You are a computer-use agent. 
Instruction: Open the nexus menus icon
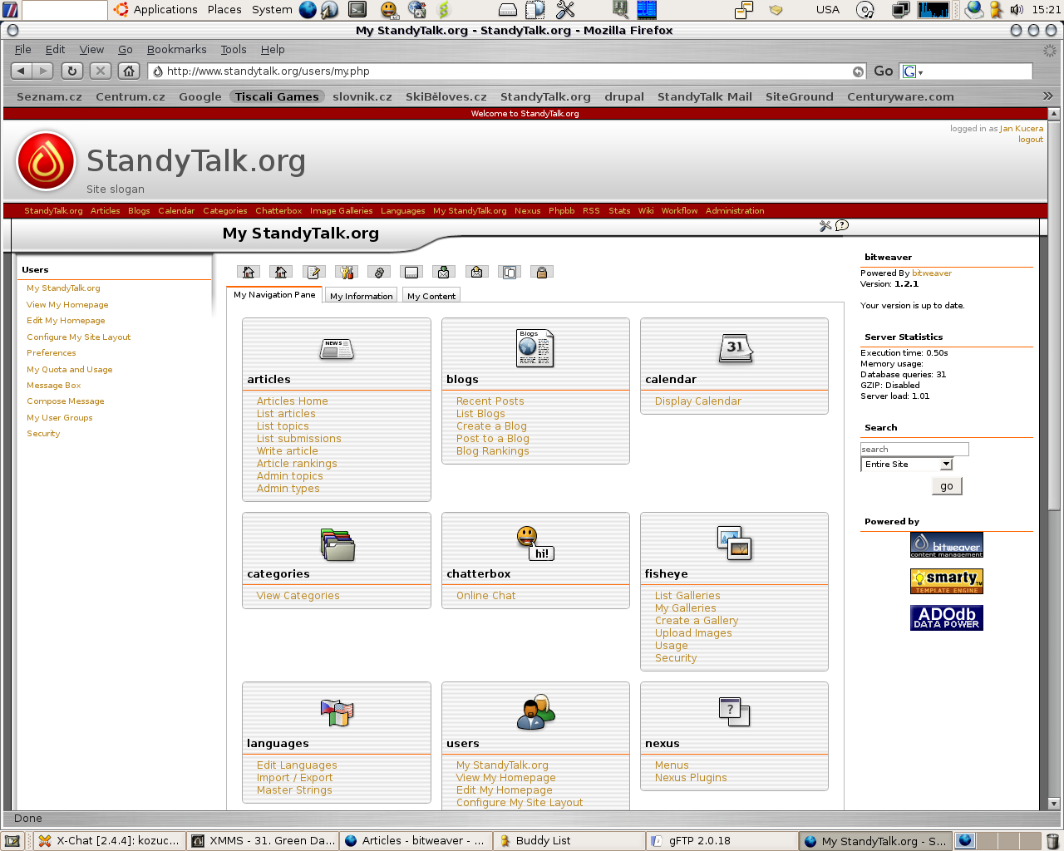[734, 712]
